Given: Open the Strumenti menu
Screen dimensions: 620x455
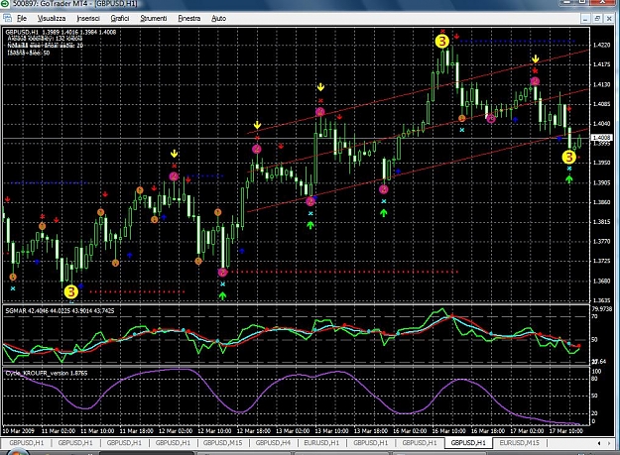Looking at the screenshot, I should coord(154,18).
